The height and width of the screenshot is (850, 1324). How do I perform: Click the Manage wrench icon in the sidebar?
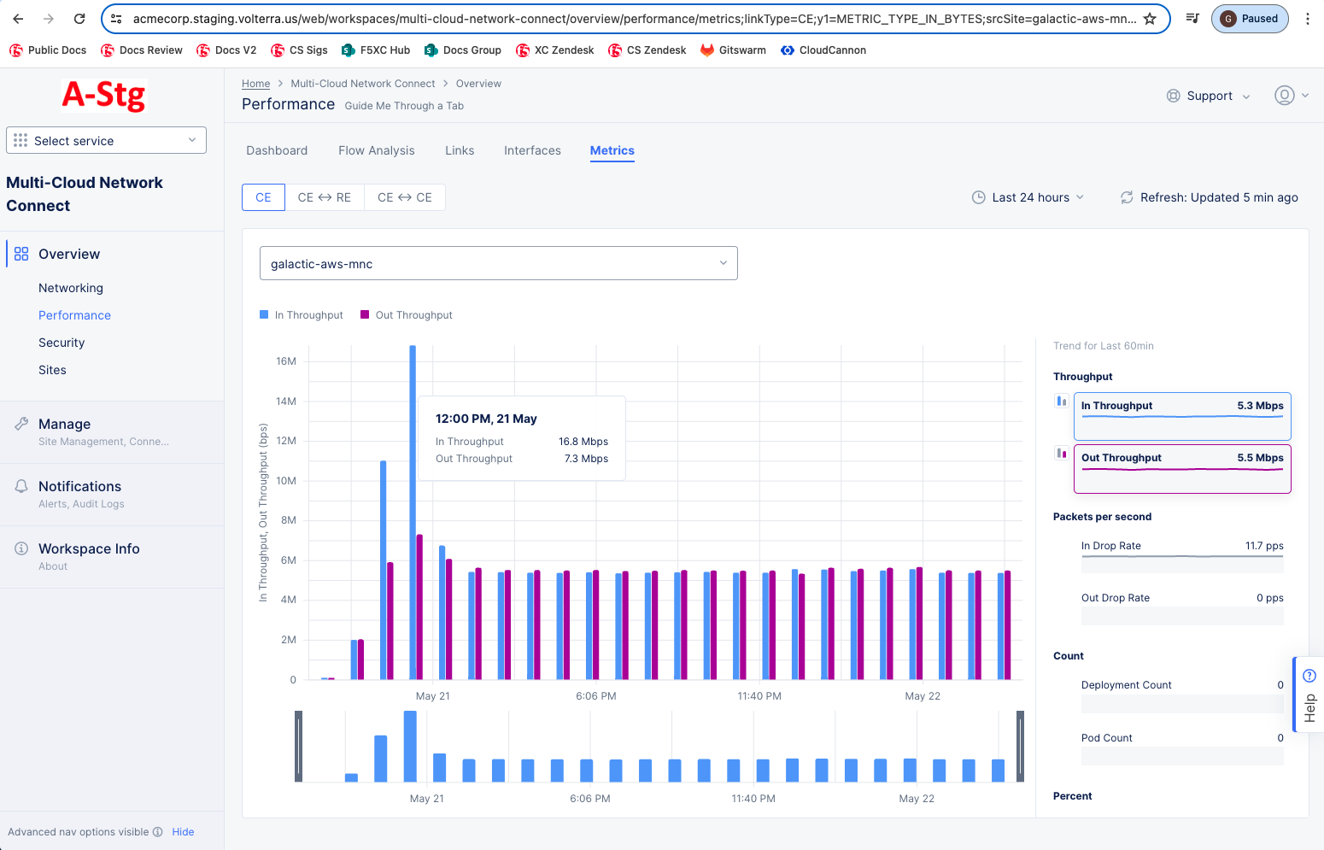point(21,423)
